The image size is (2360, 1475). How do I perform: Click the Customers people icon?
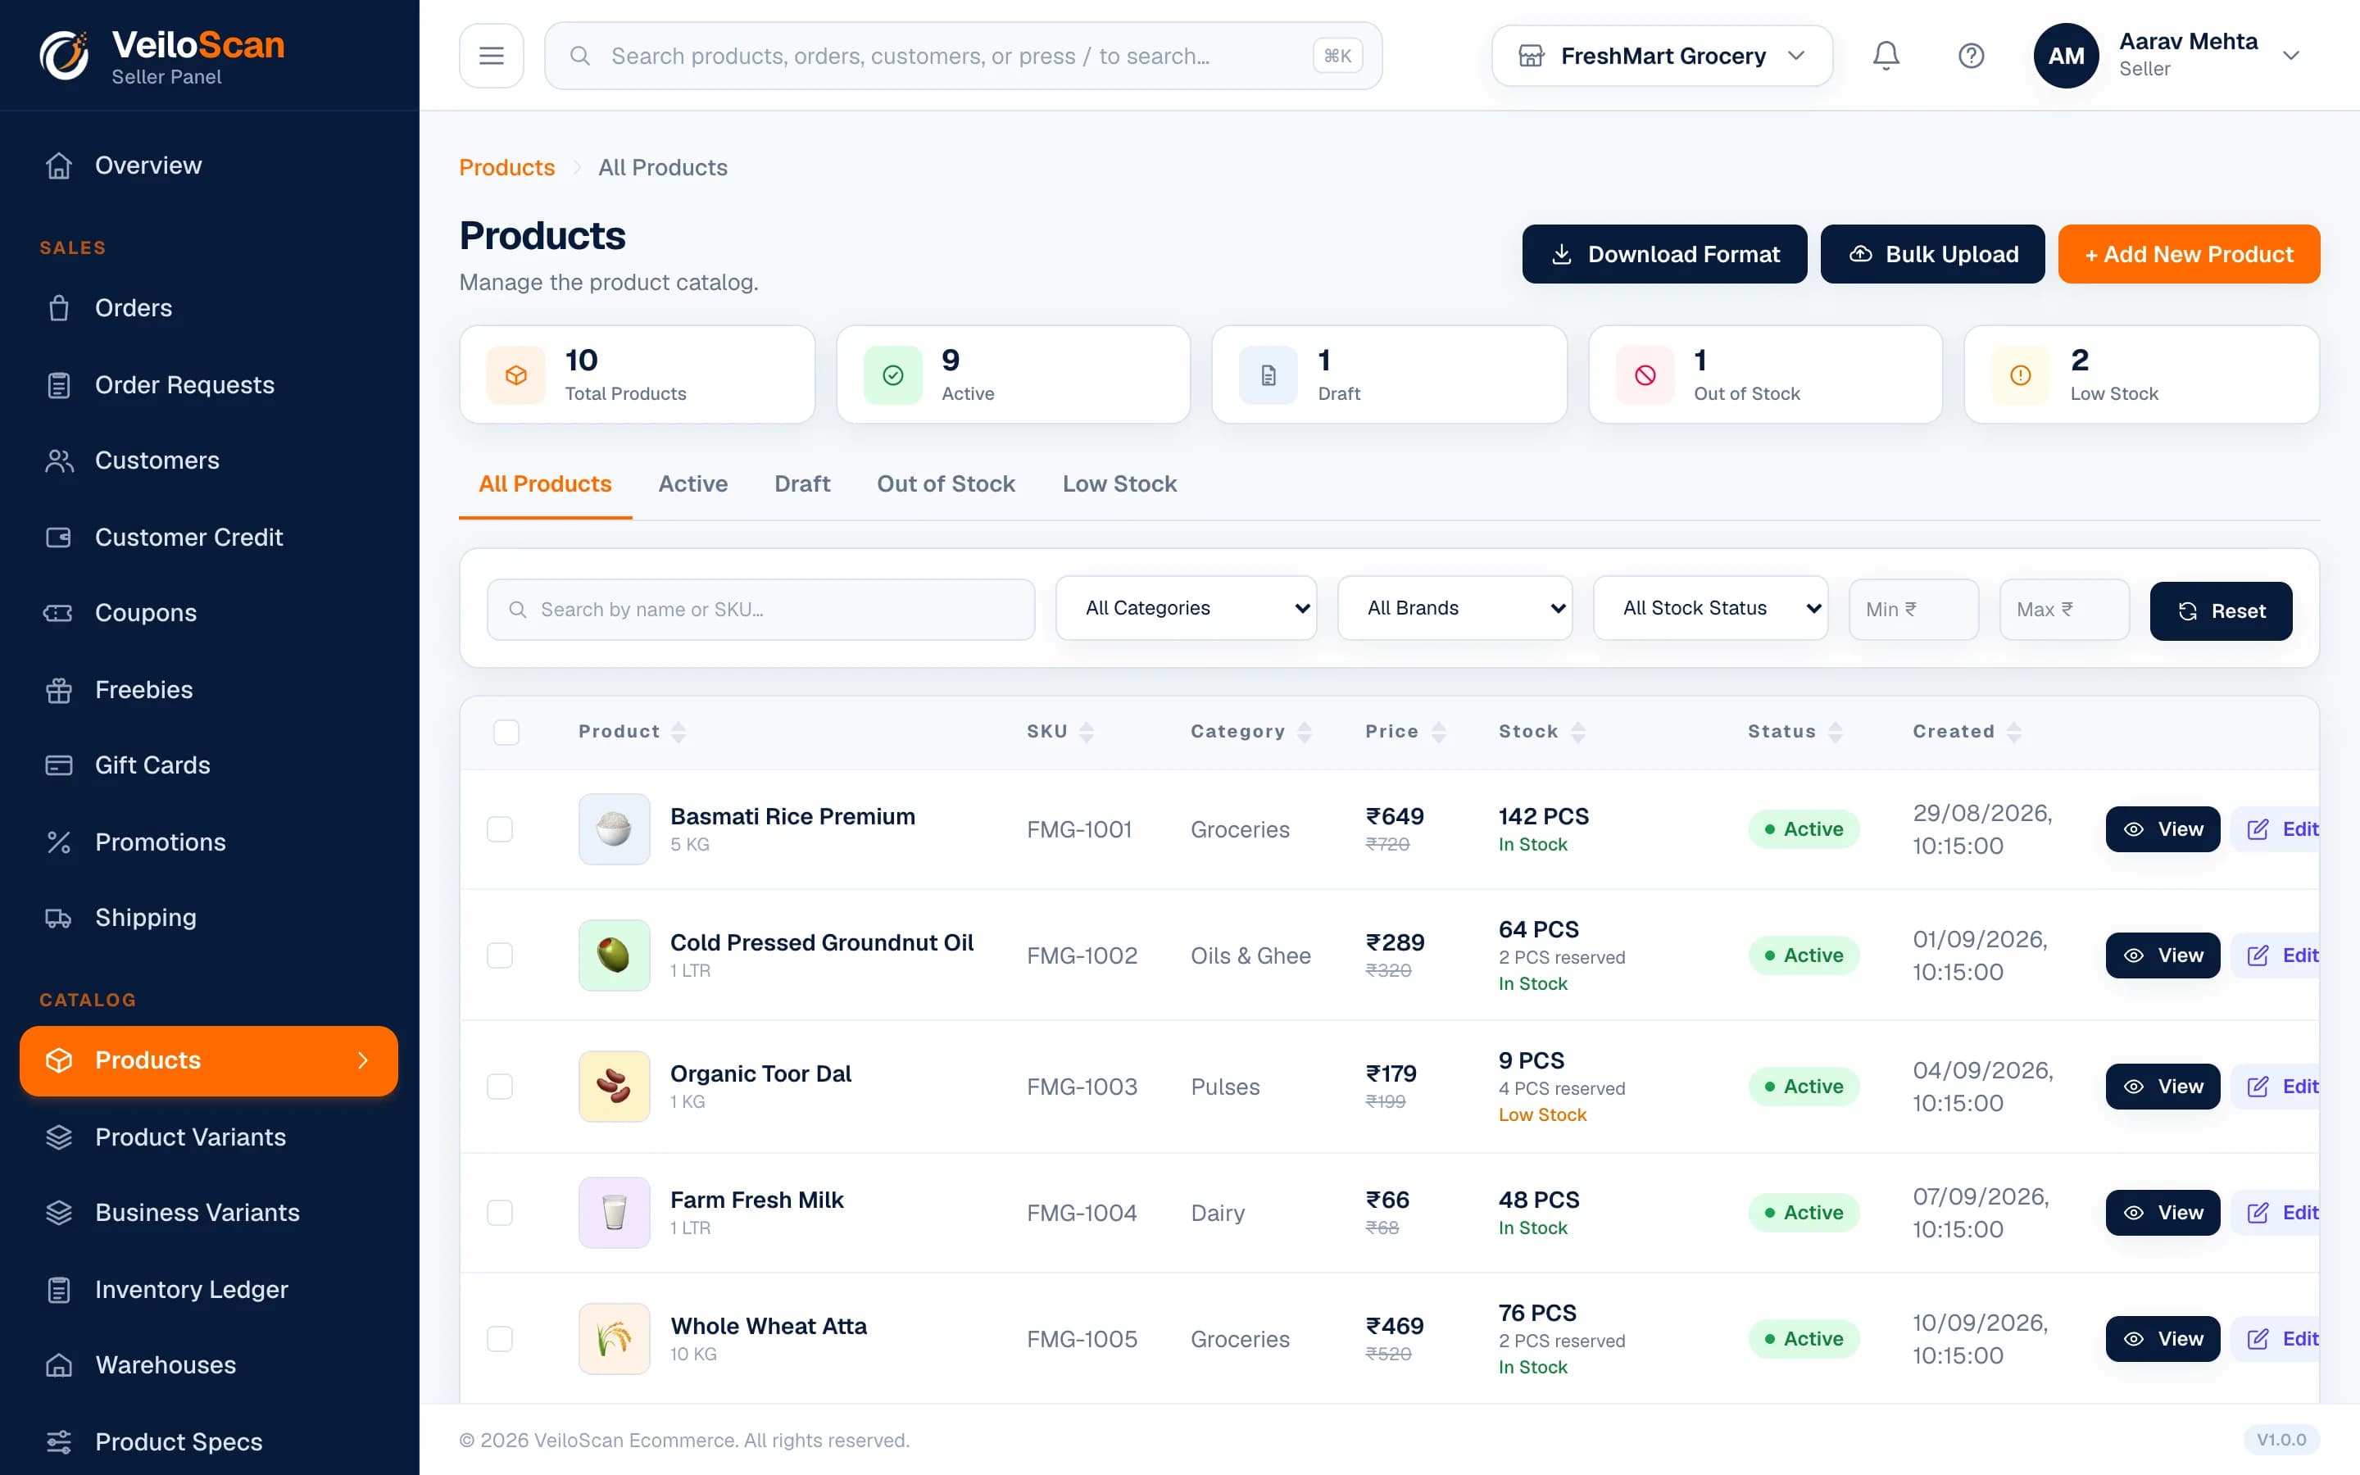(x=58, y=461)
